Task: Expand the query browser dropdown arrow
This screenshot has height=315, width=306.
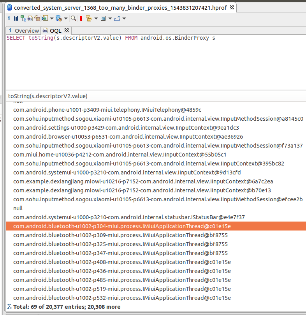Action: point(66,18)
